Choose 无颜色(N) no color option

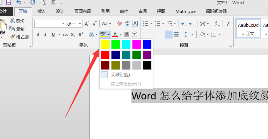click(x=126, y=75)
